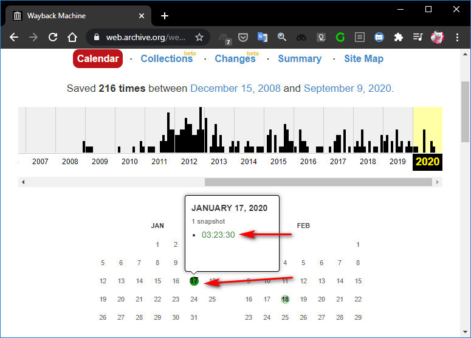471x338 pixels.
Task: Click the JAN month header
Action: 157,226
